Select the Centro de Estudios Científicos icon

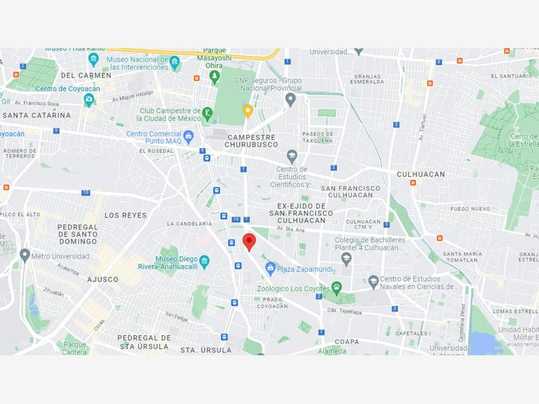(x=292, y=156)
